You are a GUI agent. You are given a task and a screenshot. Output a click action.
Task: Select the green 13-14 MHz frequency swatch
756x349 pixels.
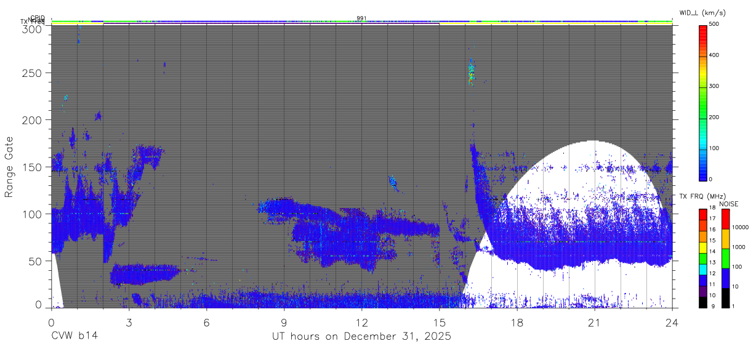click(703, 258)
